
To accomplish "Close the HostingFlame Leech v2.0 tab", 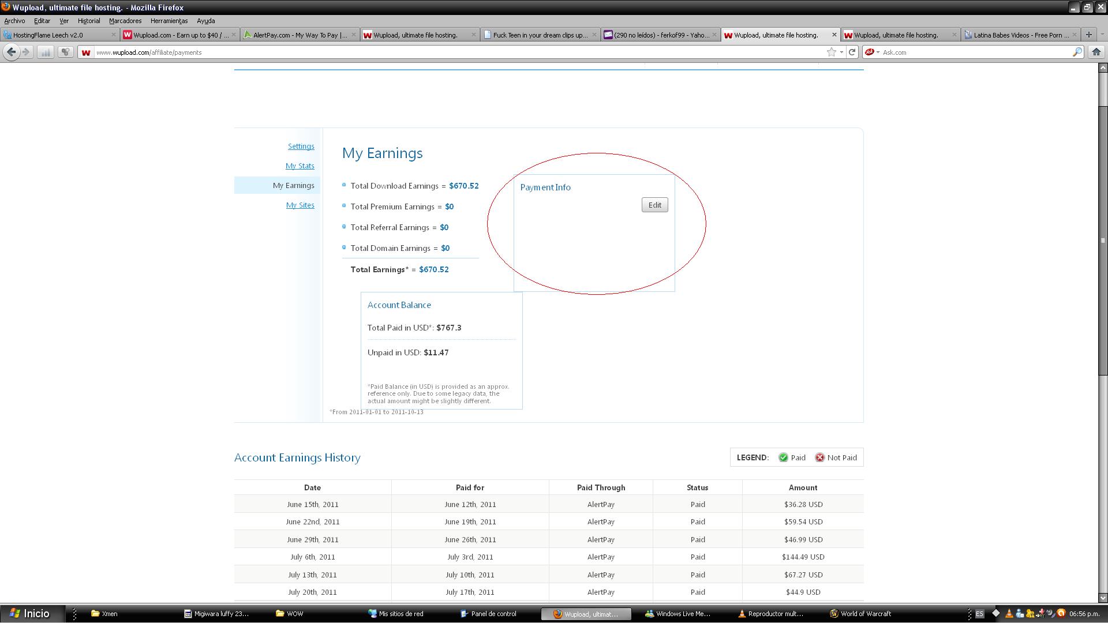I will point(113,35).
